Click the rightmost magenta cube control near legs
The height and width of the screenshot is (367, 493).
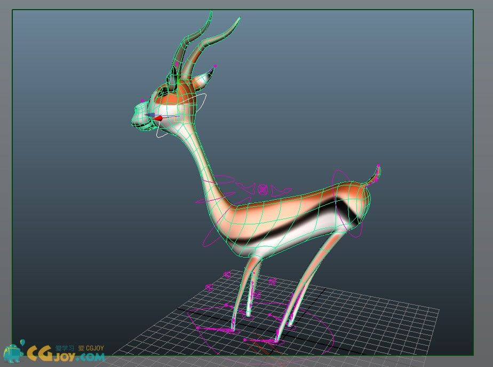[x=273, y=281]
